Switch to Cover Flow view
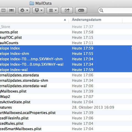The height and width of the screenshot is (132, 132). 11,10
